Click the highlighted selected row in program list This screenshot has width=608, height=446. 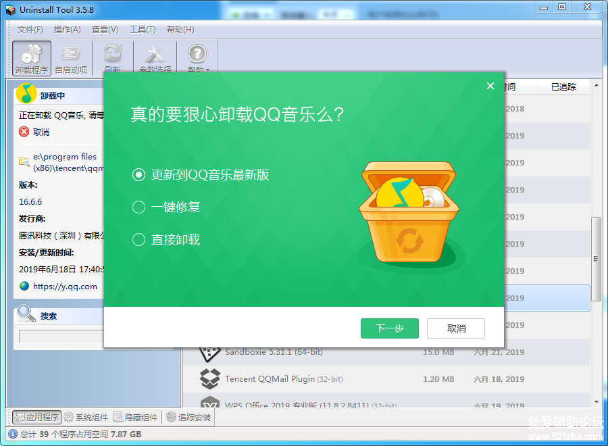(547, 298)
